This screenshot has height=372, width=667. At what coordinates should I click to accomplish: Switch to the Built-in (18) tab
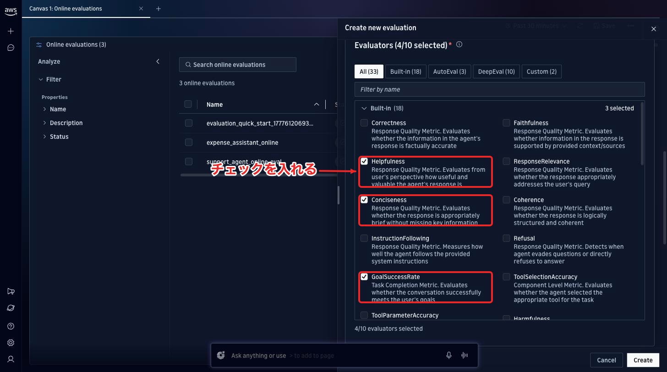pyautogui.click(x=406, y=71)
